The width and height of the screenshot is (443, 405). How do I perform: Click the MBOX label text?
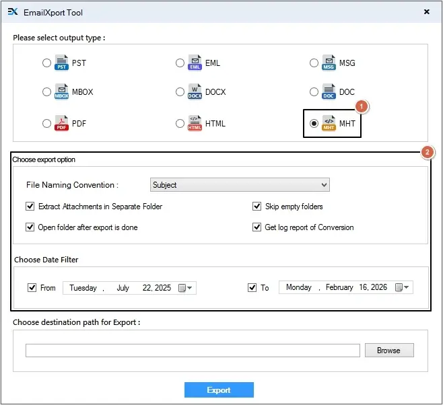coord(83,92)
